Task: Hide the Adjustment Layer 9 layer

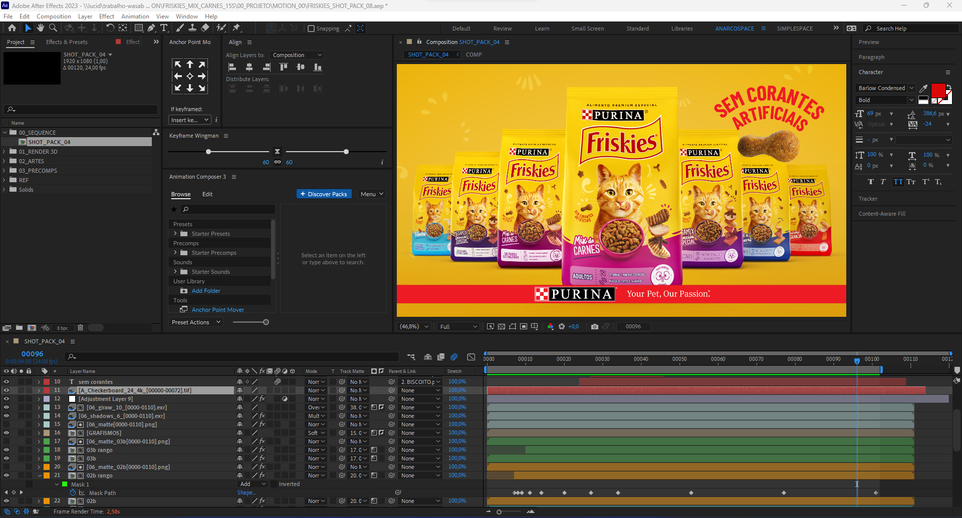Action: pyautogui.click(x=7, y=399)
